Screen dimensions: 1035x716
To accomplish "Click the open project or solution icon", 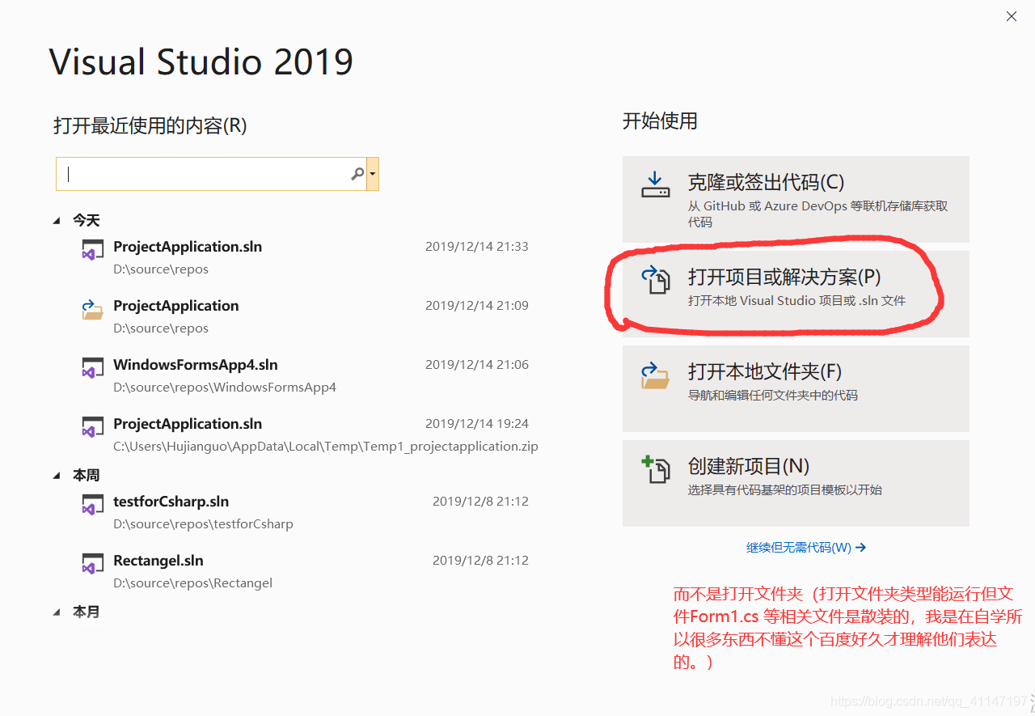I will click(x=656, y=280).
